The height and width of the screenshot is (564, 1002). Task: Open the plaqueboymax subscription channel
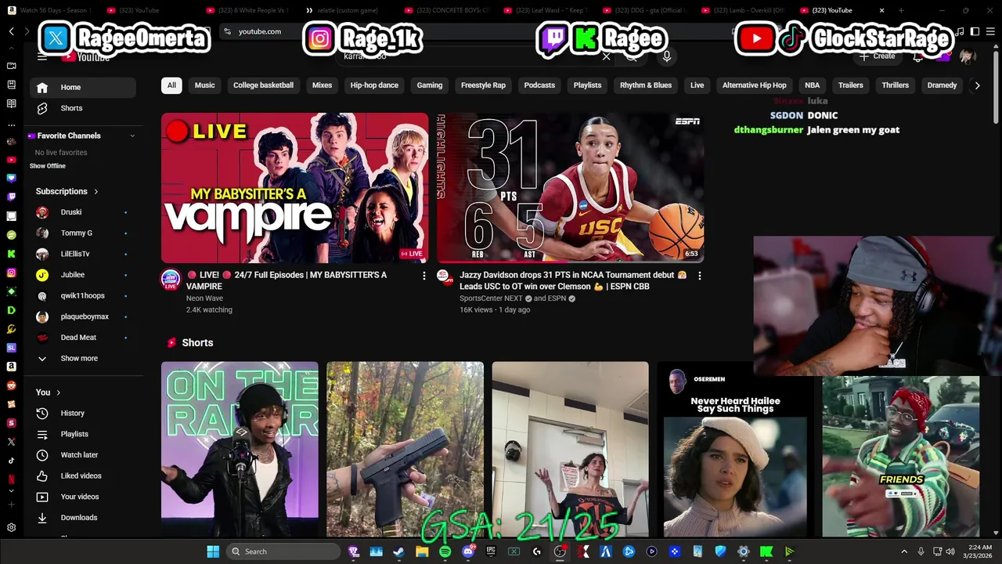(x=82, y=316)
